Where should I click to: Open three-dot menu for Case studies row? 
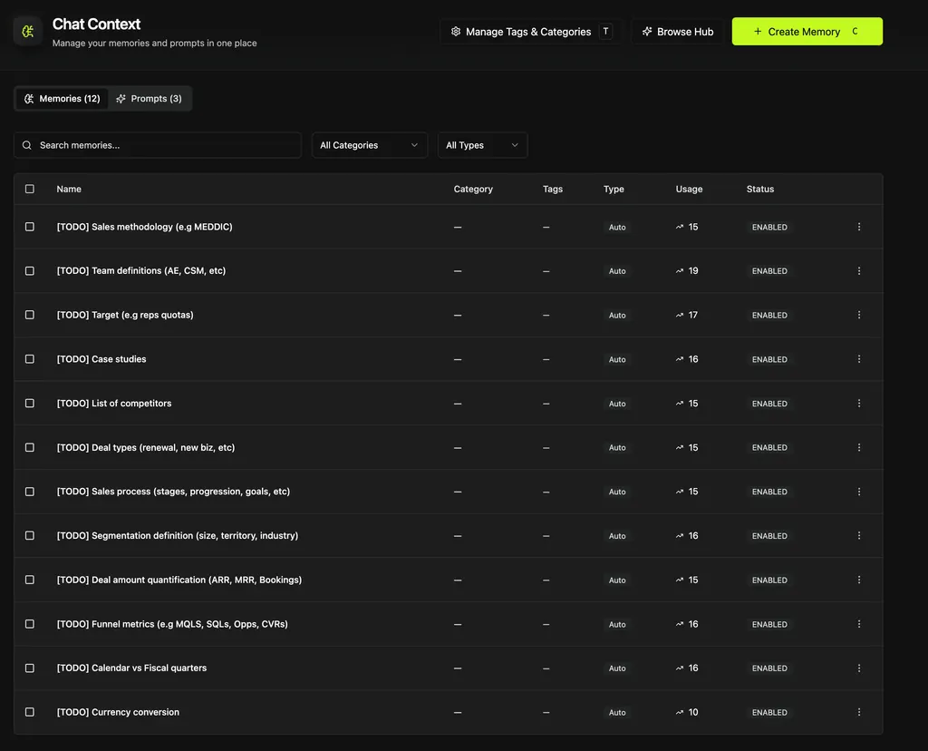pyautogui.click(x=859, y=359)
